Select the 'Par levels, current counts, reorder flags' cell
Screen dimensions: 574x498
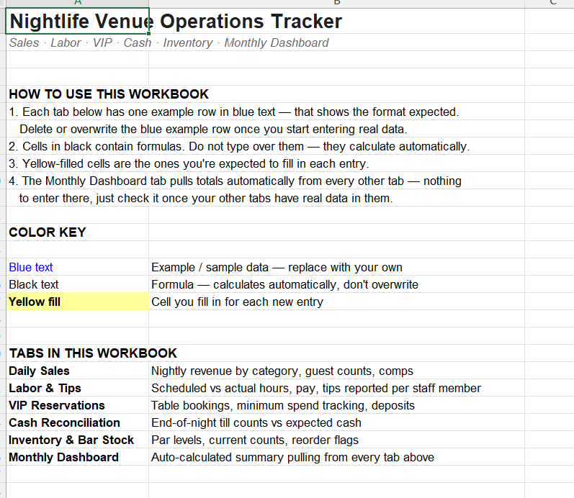[336, 440]
